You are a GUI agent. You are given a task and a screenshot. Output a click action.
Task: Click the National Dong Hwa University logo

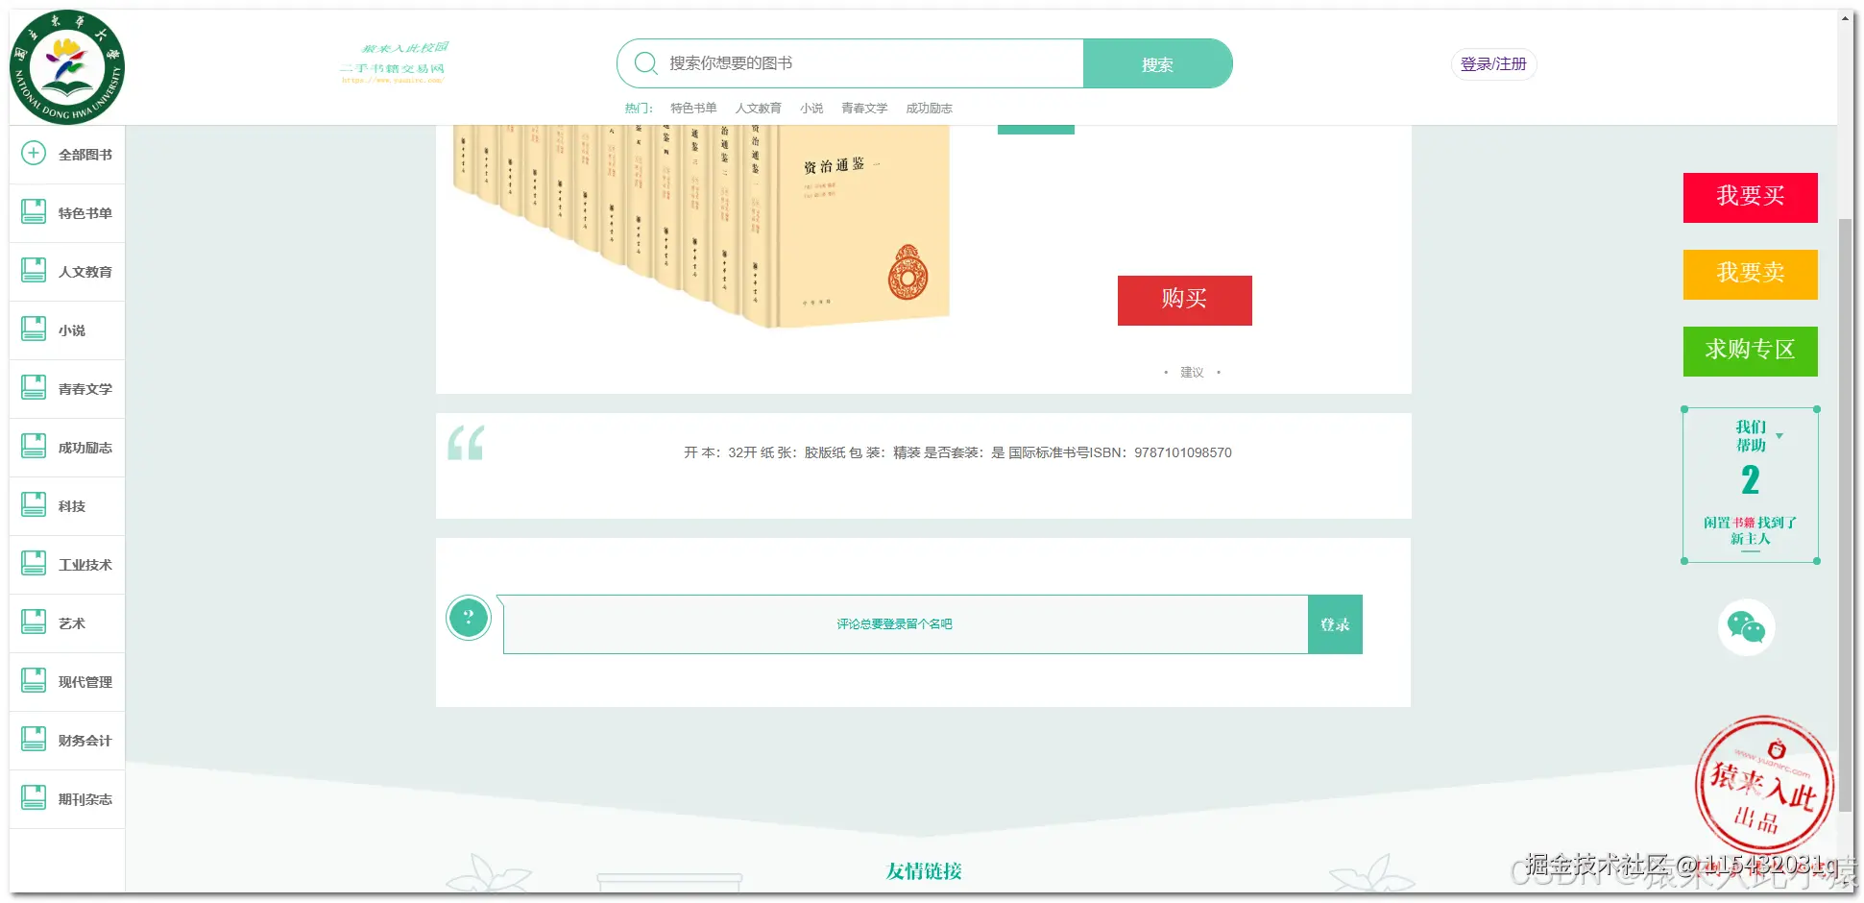coord(67,65)
